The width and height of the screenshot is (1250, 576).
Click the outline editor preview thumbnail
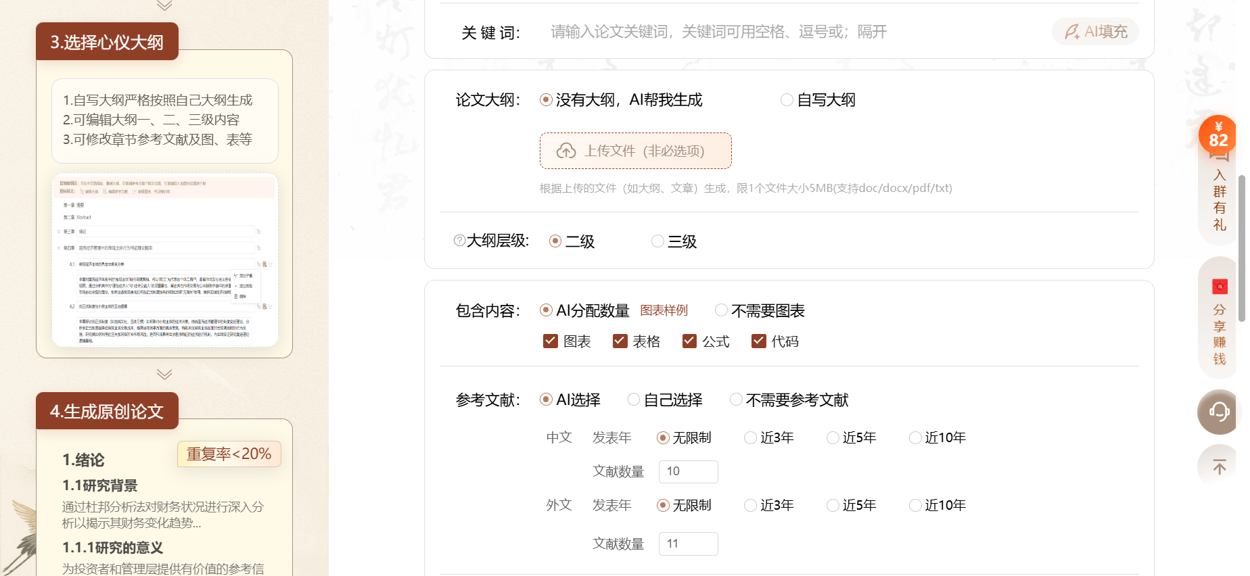pyautogui.click(x=165, y=260)
